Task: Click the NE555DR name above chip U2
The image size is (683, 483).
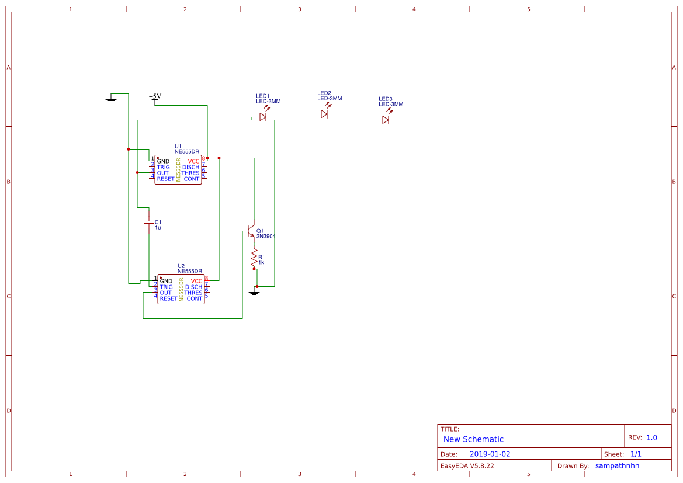Action: pos(190,272)
